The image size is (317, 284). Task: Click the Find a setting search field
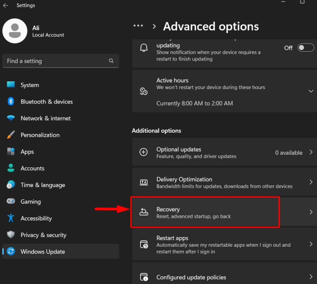[x=56, y=61]
